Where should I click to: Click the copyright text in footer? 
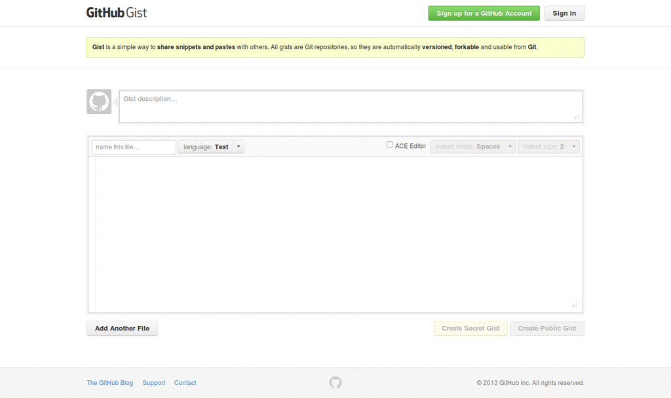pos(530,382)
